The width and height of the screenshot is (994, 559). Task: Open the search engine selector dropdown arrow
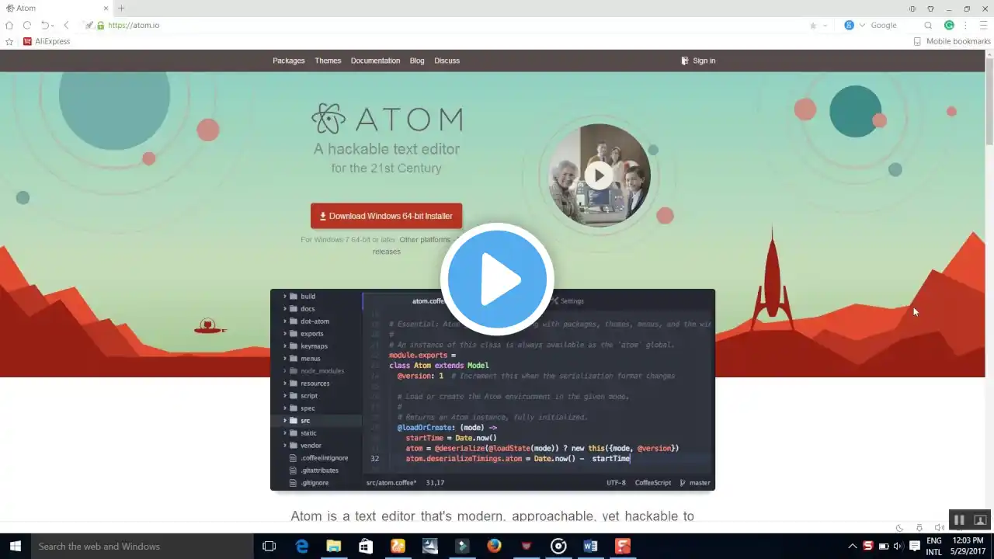click(x=862, y=25)
